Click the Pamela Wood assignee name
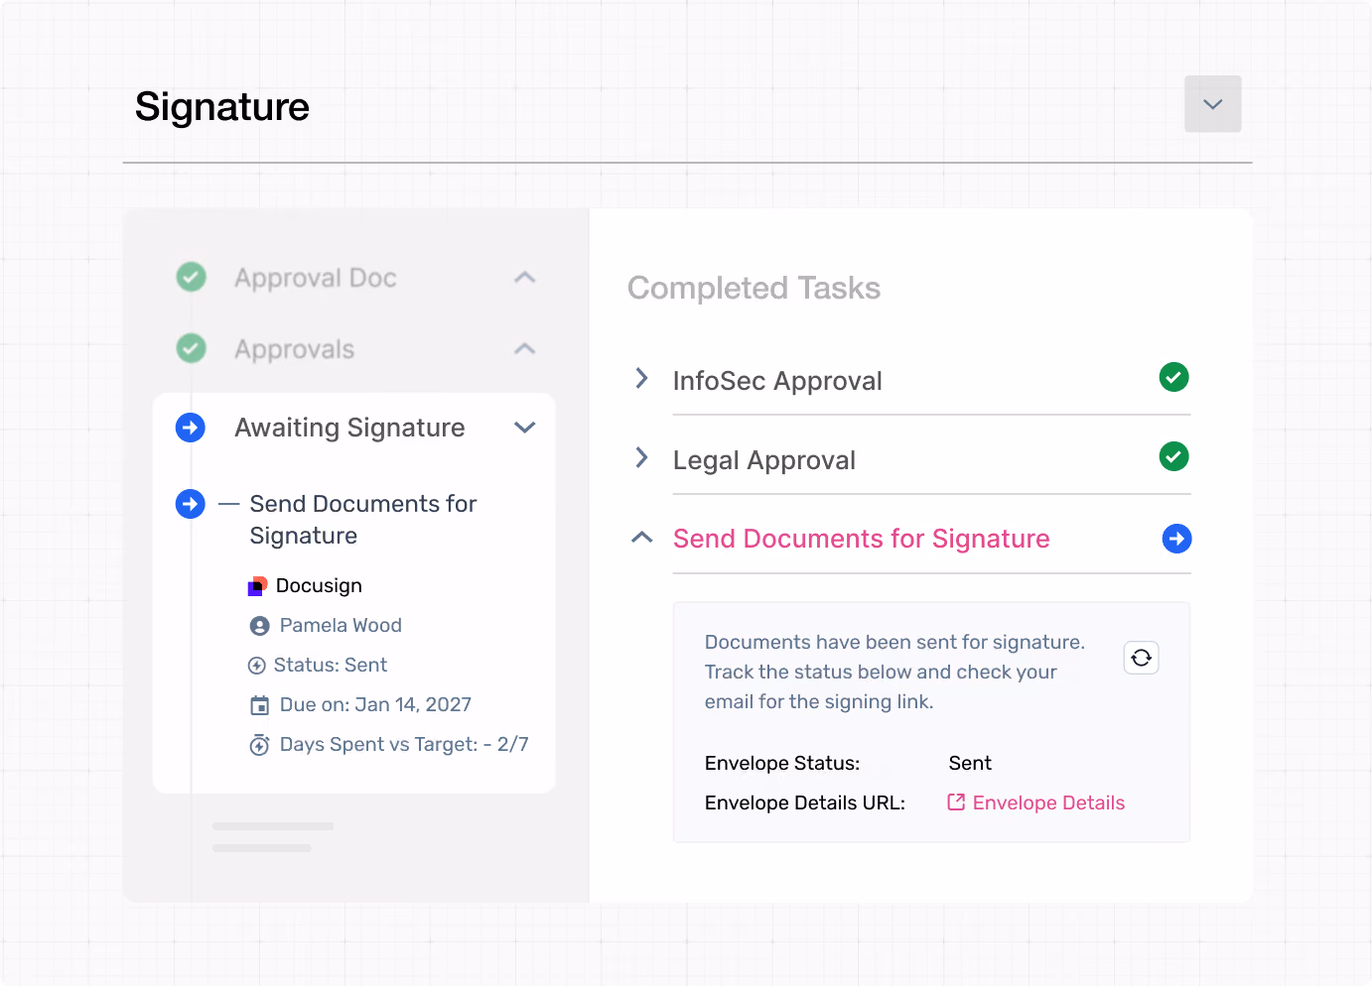 pos(341,626)
